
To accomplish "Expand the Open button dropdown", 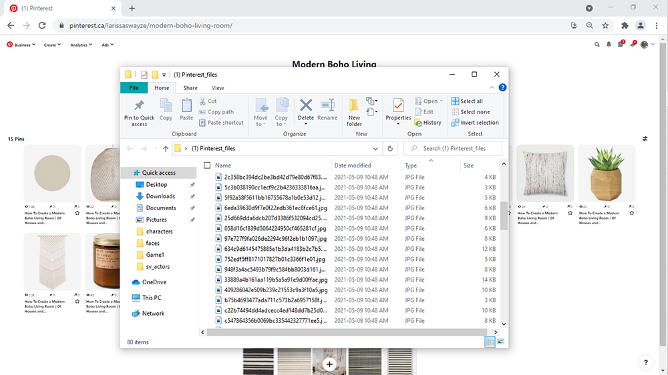I will [442, 101].
